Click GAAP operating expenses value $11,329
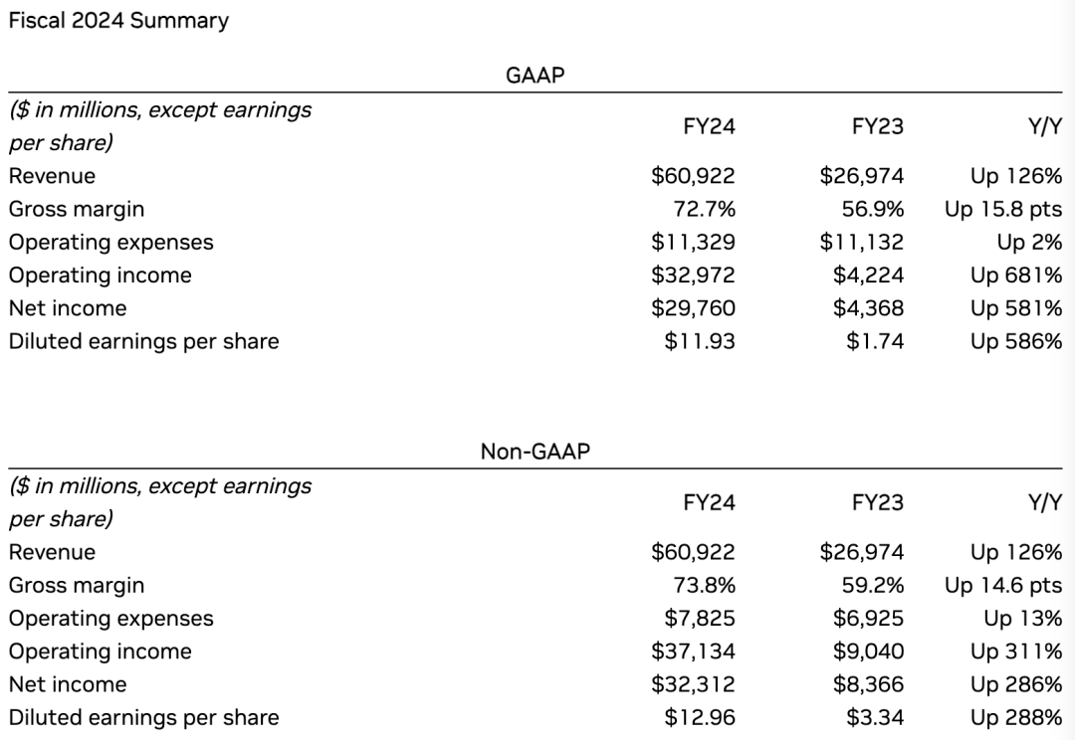 (x=693, y=242)
